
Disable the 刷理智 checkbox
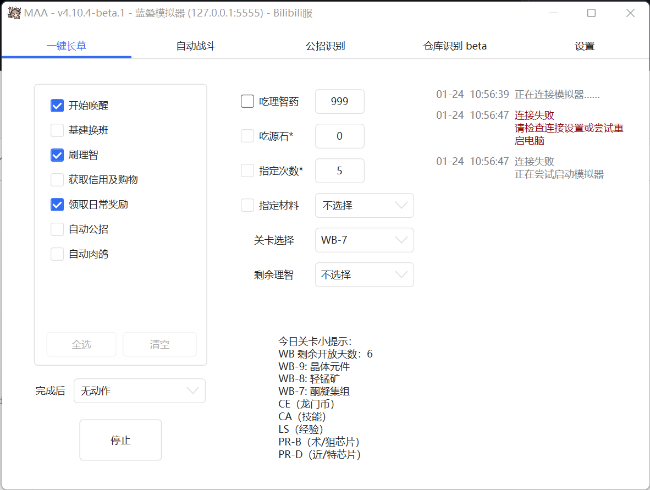(x=57, y=155)
